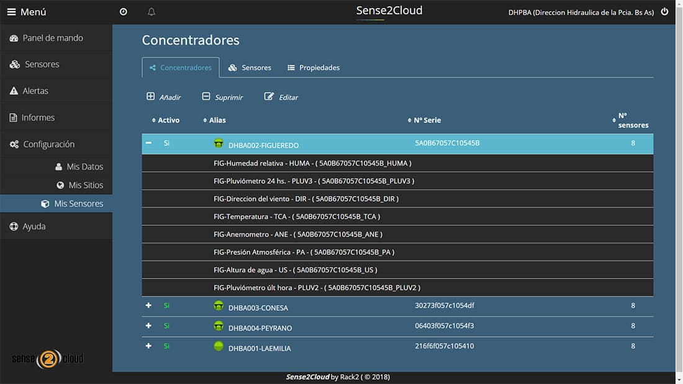Click the Mis Sensores cube icon
Image resolution: width=683 pixels, height=384 pixels.
click(x=45, y=203)
